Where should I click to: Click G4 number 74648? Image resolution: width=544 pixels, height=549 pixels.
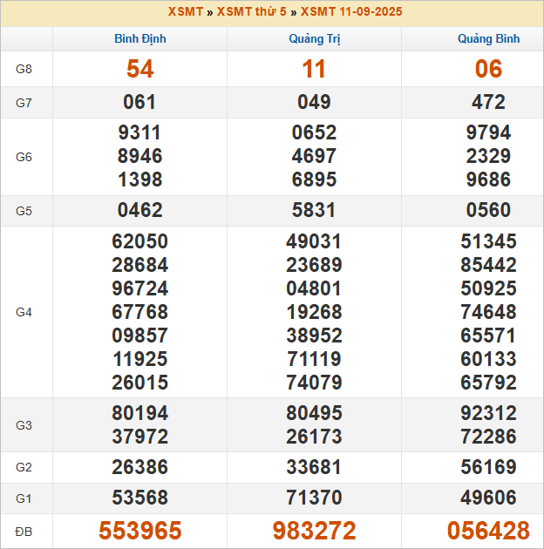tap(489, 312)
